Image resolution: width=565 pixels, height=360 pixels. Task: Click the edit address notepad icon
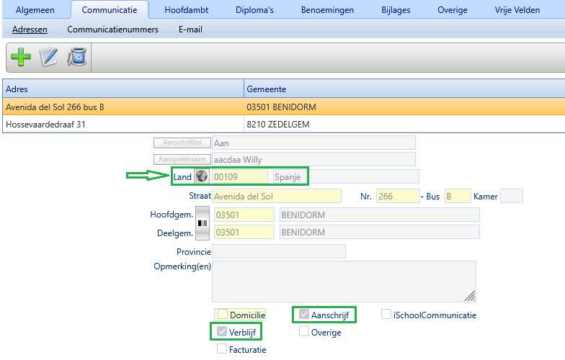[48, 58]
